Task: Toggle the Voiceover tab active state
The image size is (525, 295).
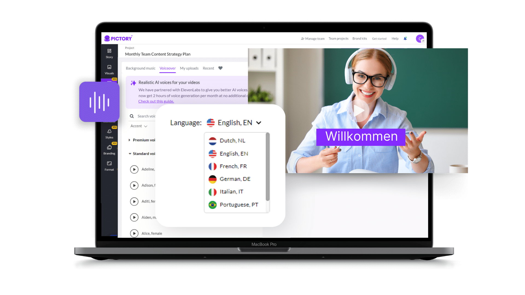Action: pos(167,68)
